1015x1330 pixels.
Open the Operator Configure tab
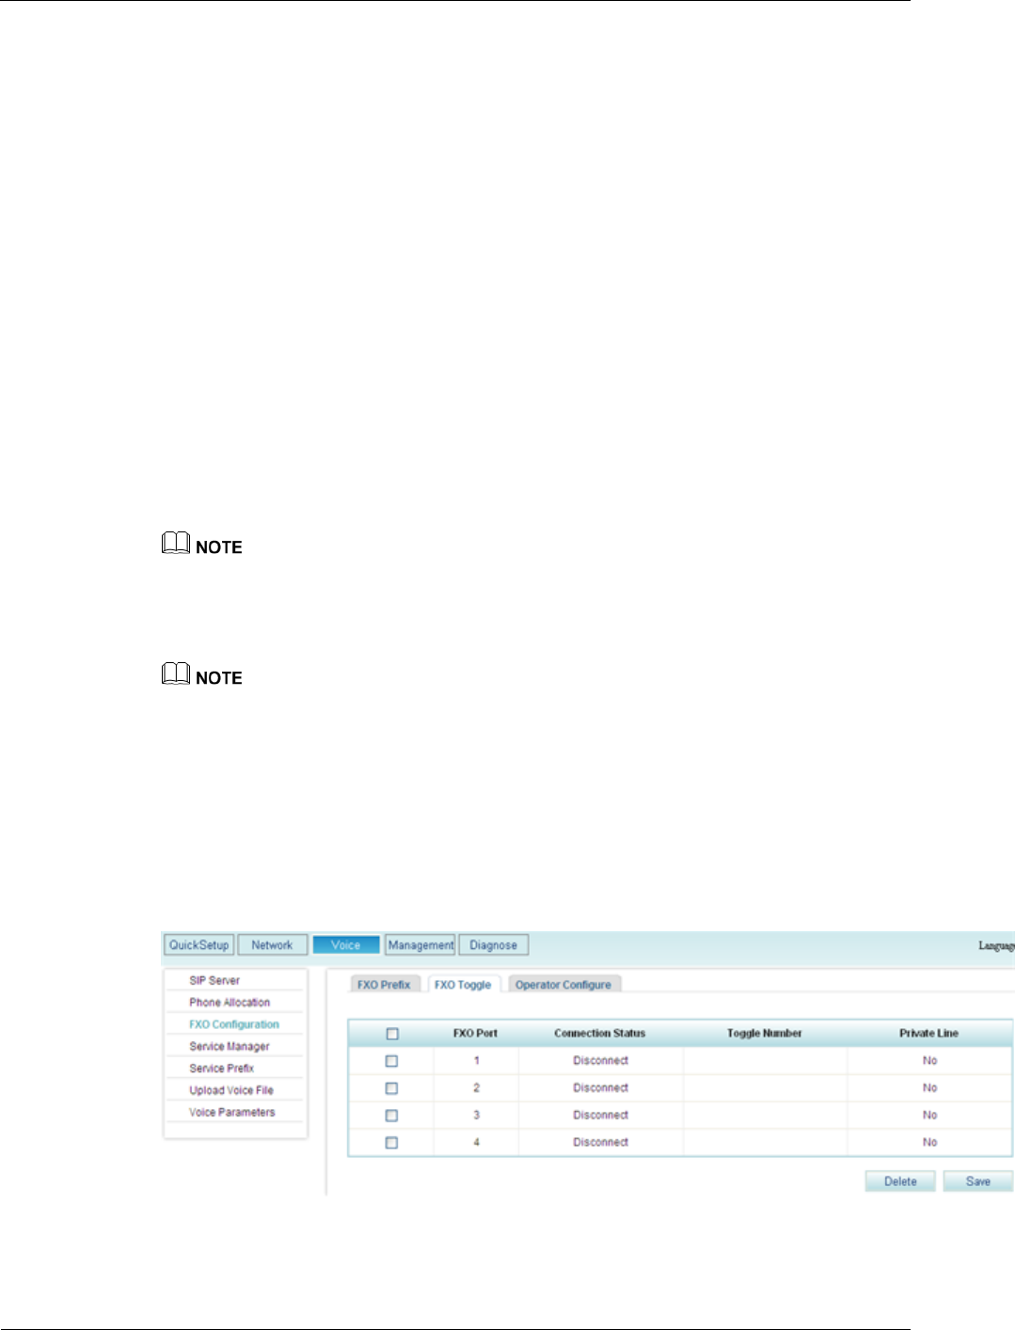tap(563, 984)
